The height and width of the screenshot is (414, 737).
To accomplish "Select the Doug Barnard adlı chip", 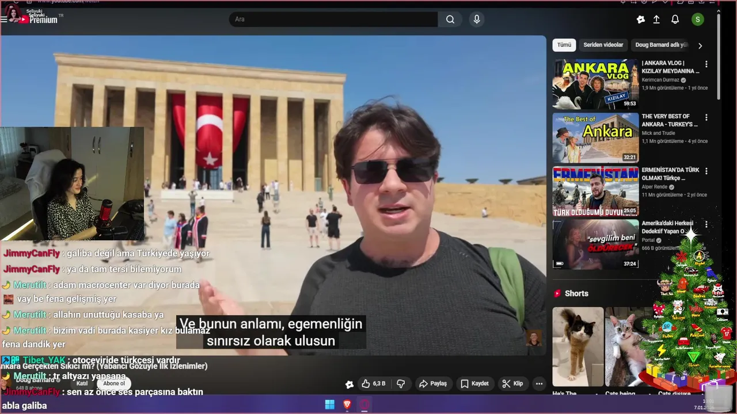I will click(x=661, y=45).
